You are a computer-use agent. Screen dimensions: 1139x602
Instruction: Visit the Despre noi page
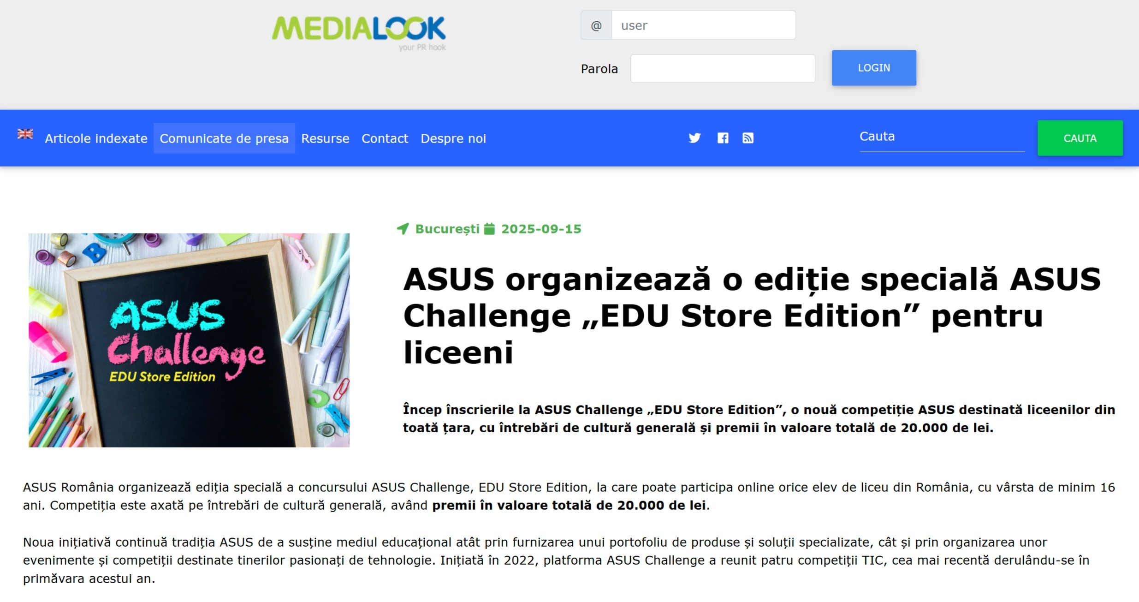coord(453,138)
